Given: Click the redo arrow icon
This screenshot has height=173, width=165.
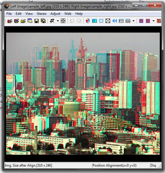Looking at the screenshot, I should (x=79, y=21).
